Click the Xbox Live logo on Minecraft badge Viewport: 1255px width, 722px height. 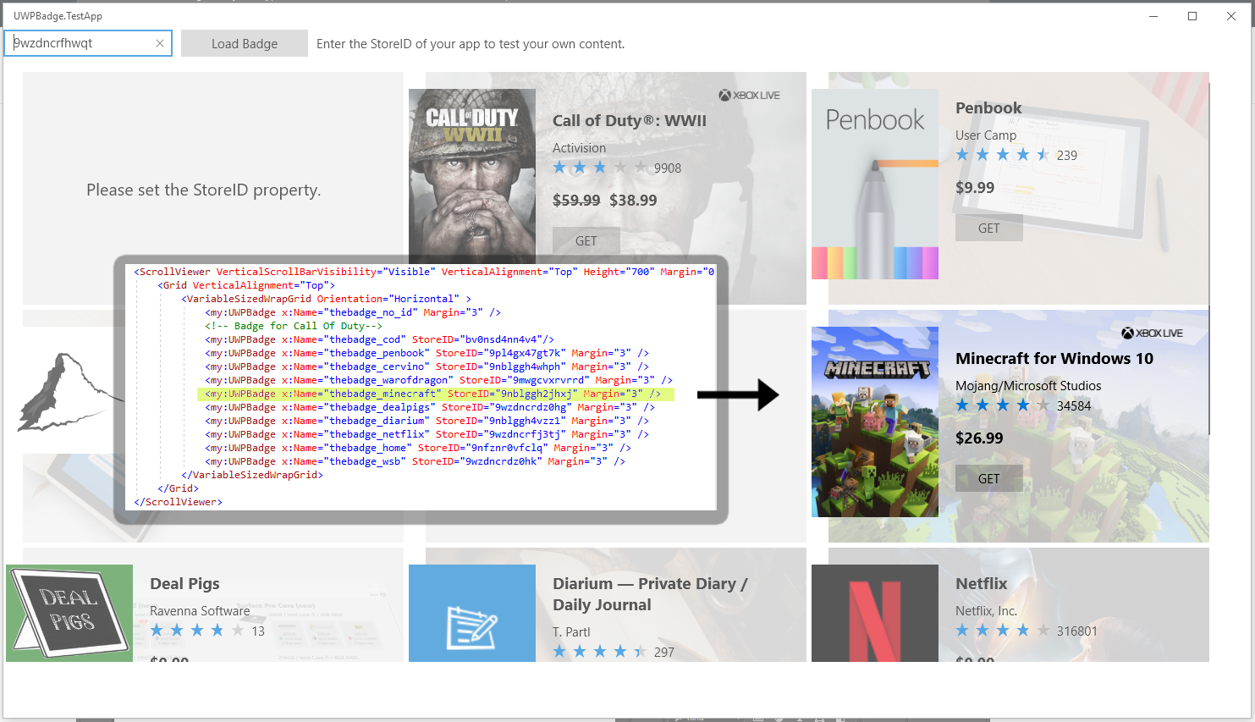click(x=1152, y=333)
